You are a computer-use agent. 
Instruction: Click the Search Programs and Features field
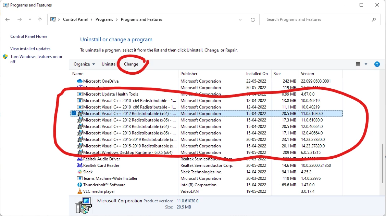(x=322, y=19)
